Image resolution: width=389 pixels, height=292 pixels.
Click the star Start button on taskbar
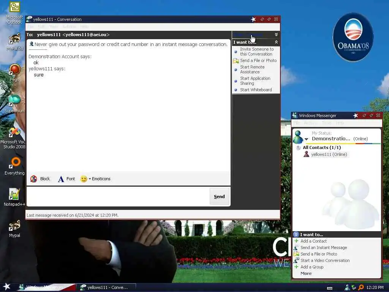(x=7, y=287)
